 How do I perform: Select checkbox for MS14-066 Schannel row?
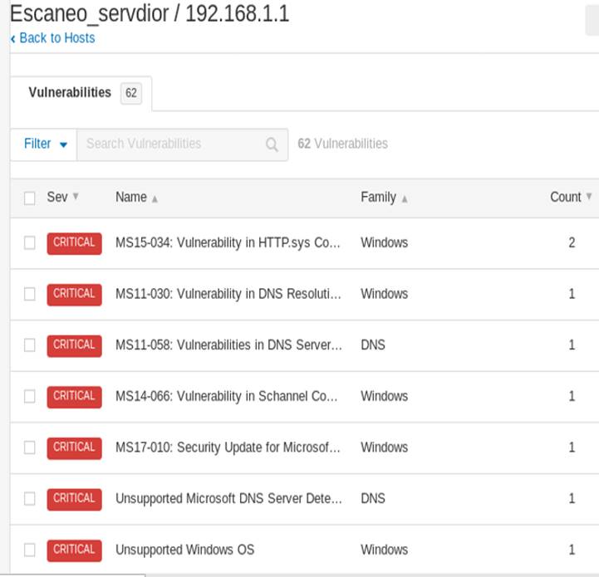pos(30,397)
